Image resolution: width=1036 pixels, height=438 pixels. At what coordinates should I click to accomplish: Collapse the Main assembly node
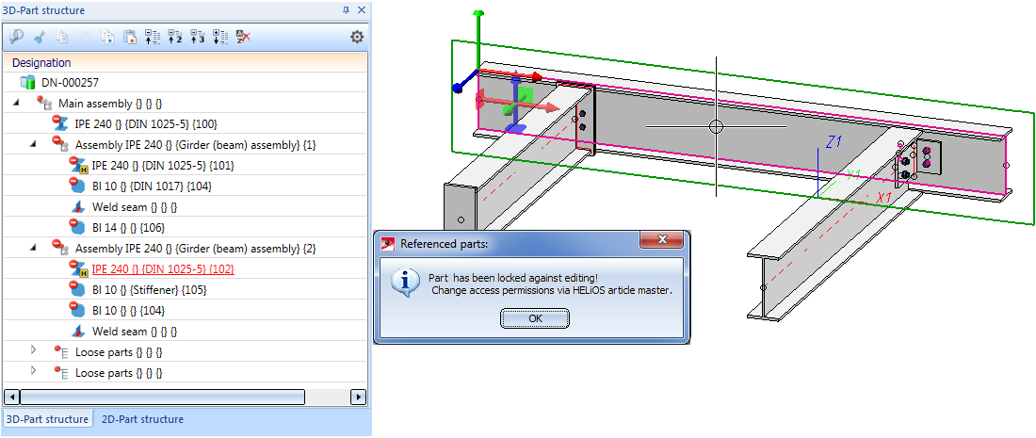(16, 103)
